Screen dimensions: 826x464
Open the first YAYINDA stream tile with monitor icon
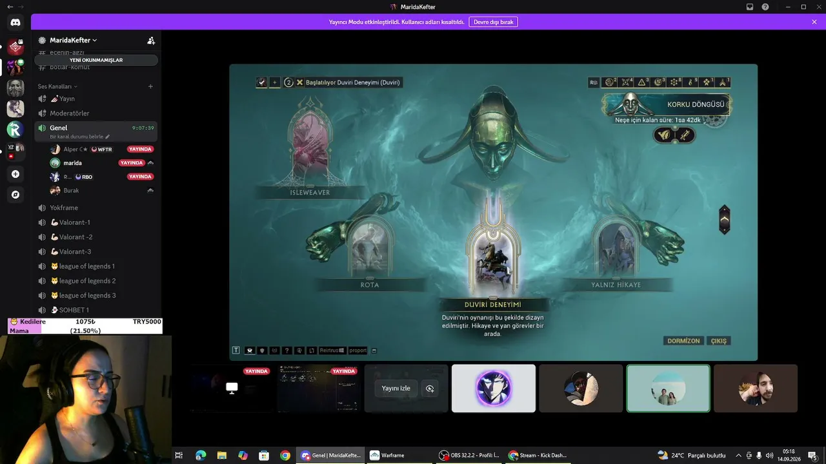232,388
